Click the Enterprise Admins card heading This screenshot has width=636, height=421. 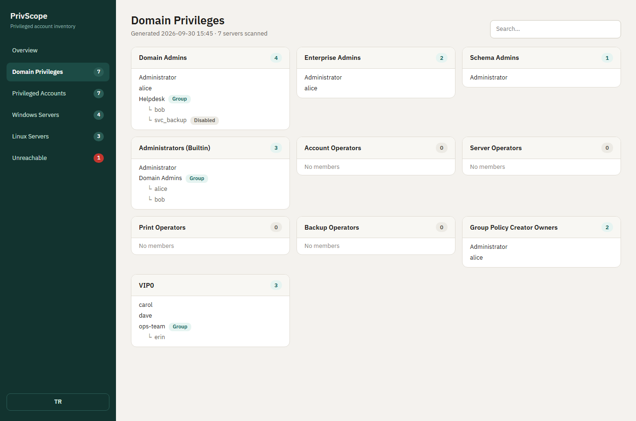pos(332,58)
